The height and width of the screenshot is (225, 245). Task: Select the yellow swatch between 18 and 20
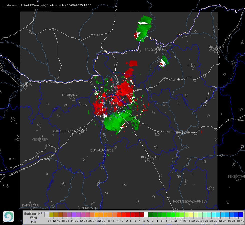click(x=191, y=214)
